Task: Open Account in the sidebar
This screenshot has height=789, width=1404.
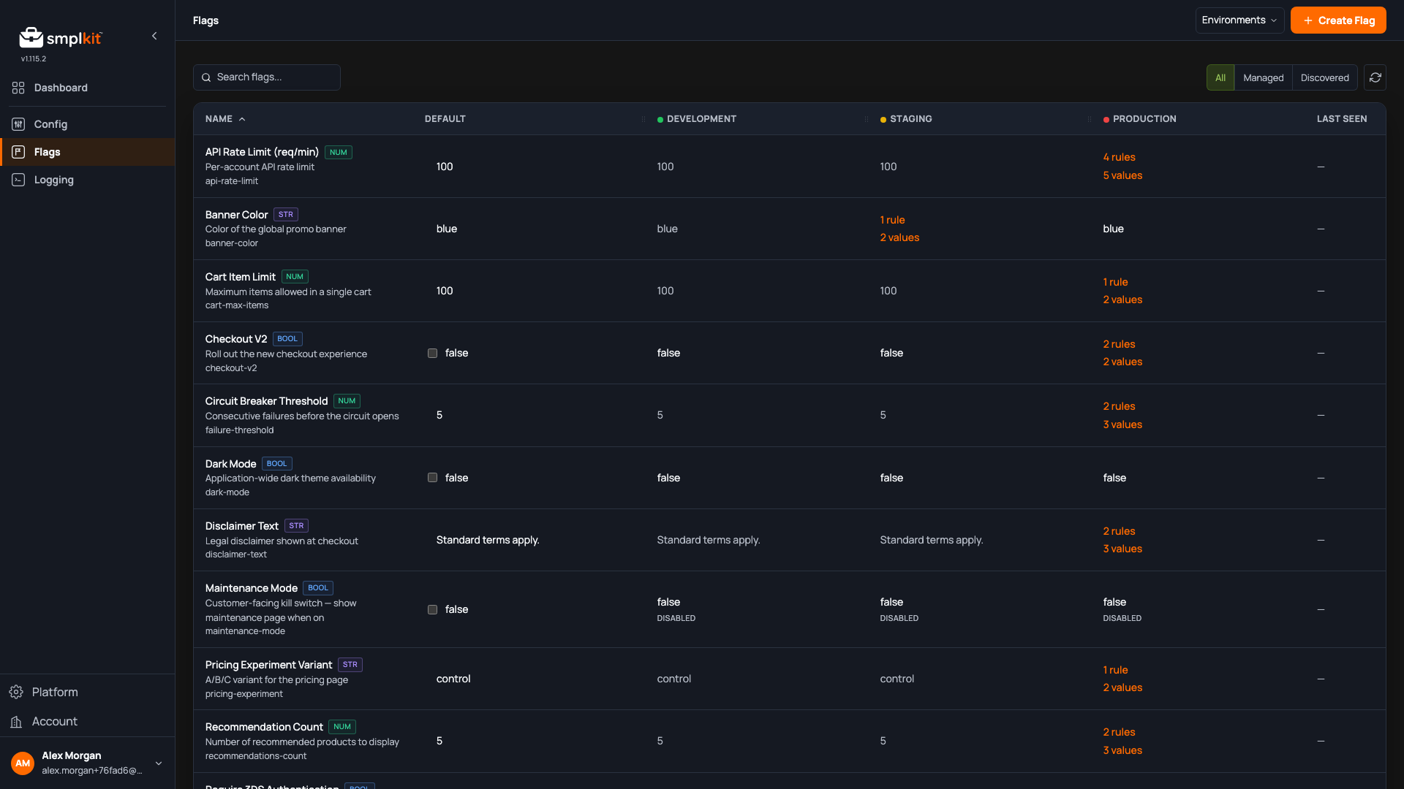Action: tap(88, 721)
